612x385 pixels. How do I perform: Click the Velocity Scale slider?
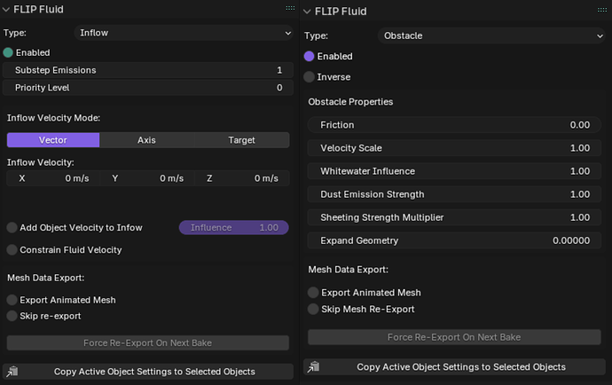(454, 148)
